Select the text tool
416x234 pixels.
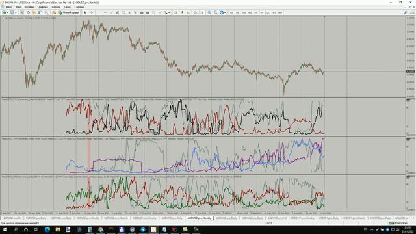[129, 12]
